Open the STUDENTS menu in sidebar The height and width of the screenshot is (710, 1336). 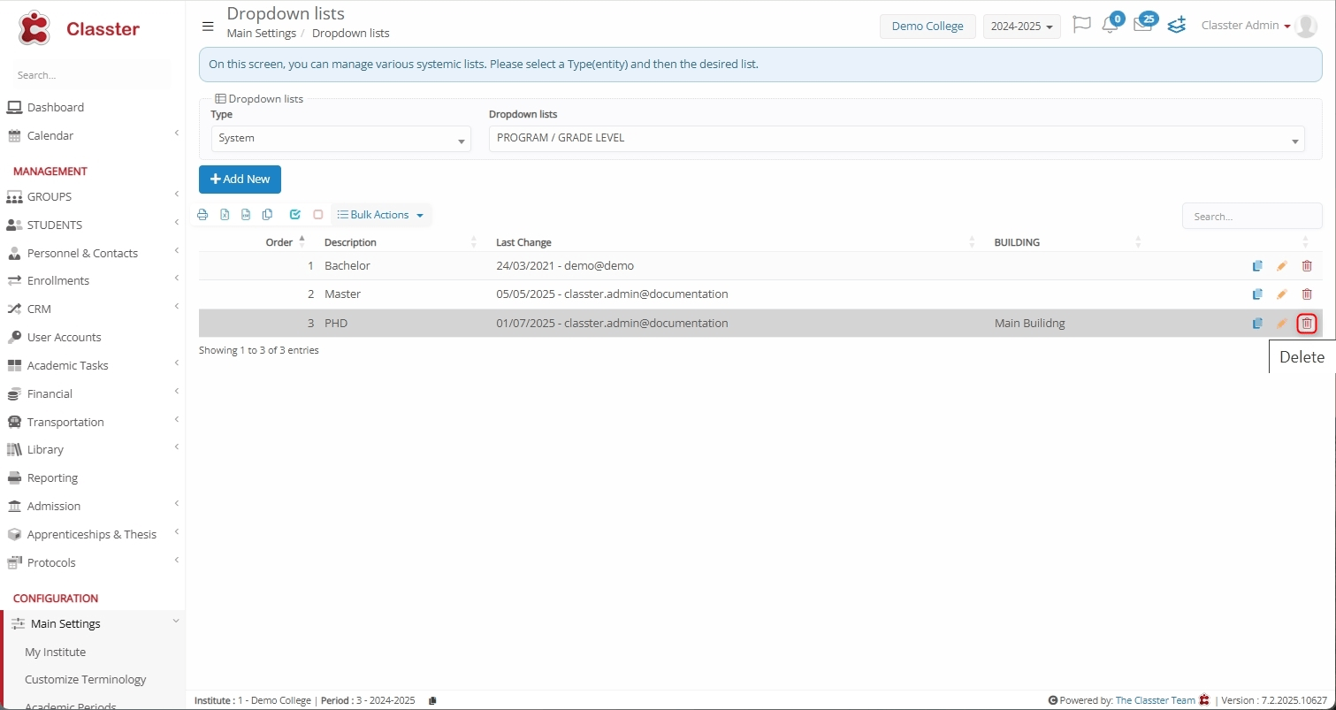click(55, 225)
